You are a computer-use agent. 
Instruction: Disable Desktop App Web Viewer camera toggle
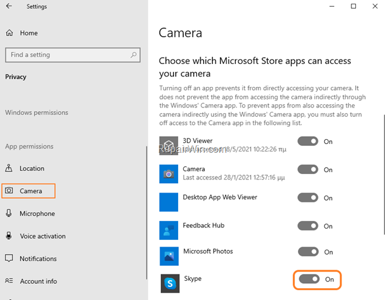click(308, 198)
